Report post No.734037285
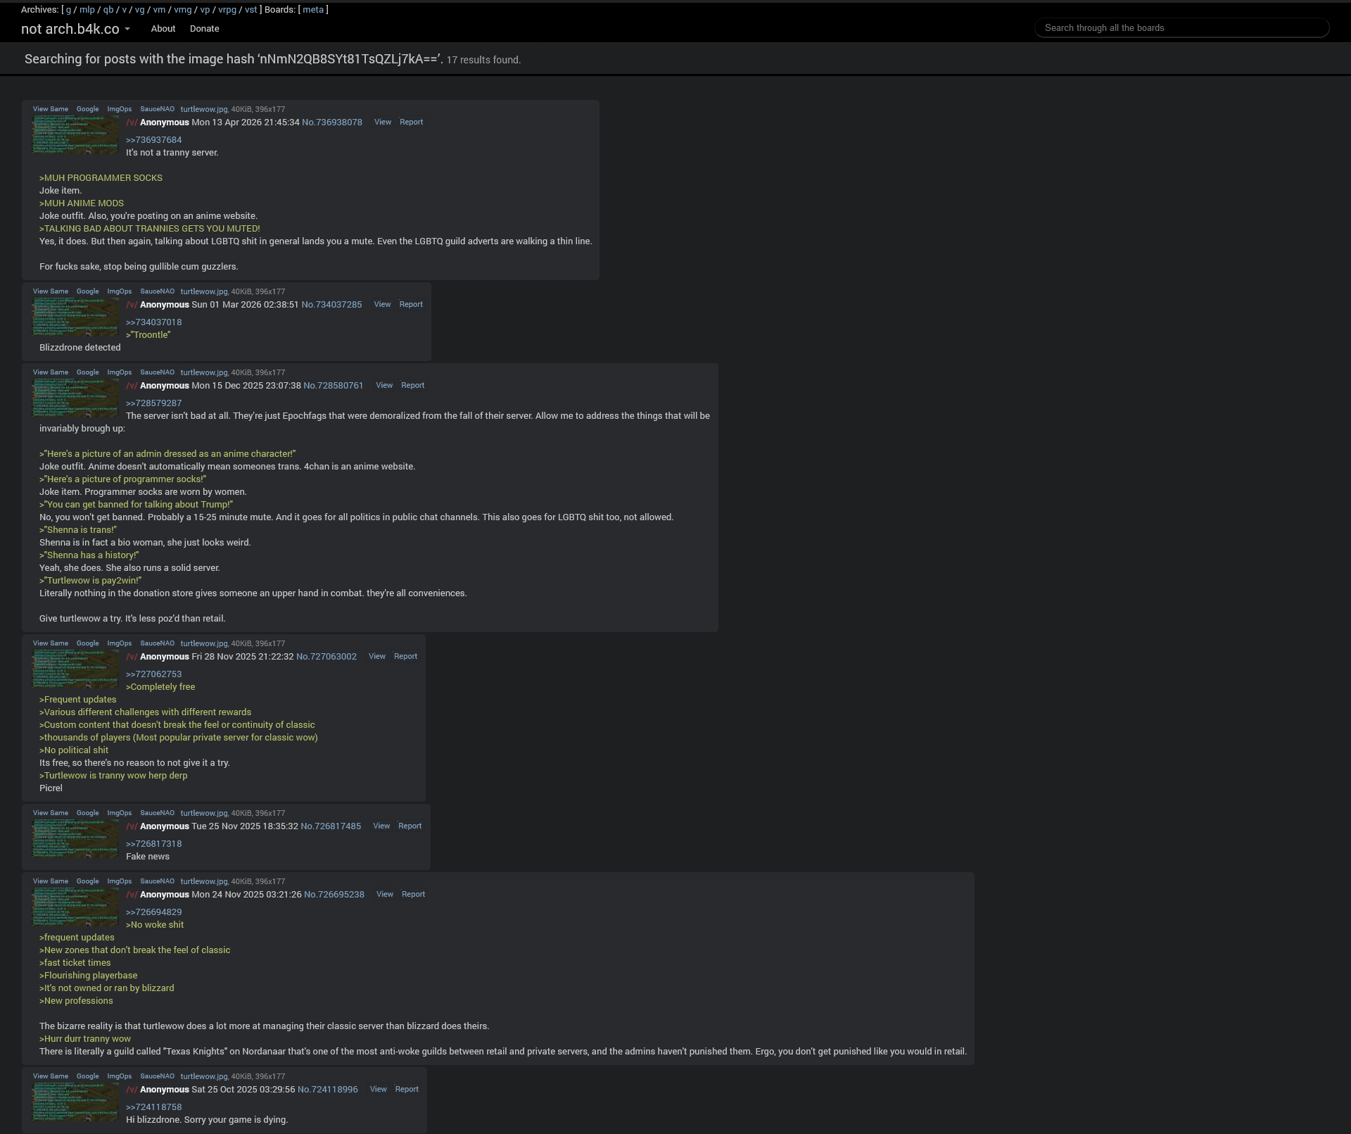 pos(411,305)
